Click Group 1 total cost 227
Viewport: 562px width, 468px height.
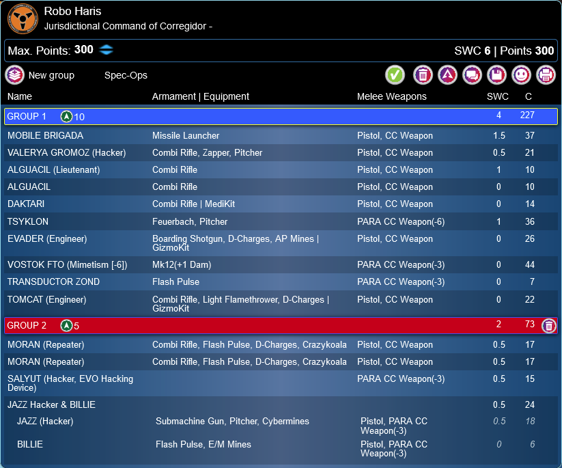point(527,115)
